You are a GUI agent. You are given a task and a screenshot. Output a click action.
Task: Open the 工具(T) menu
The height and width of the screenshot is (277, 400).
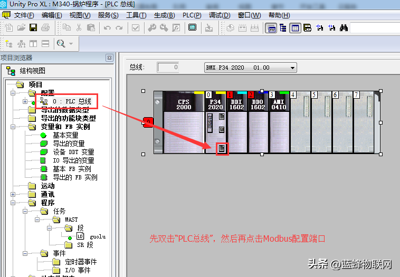coord(136,15)
